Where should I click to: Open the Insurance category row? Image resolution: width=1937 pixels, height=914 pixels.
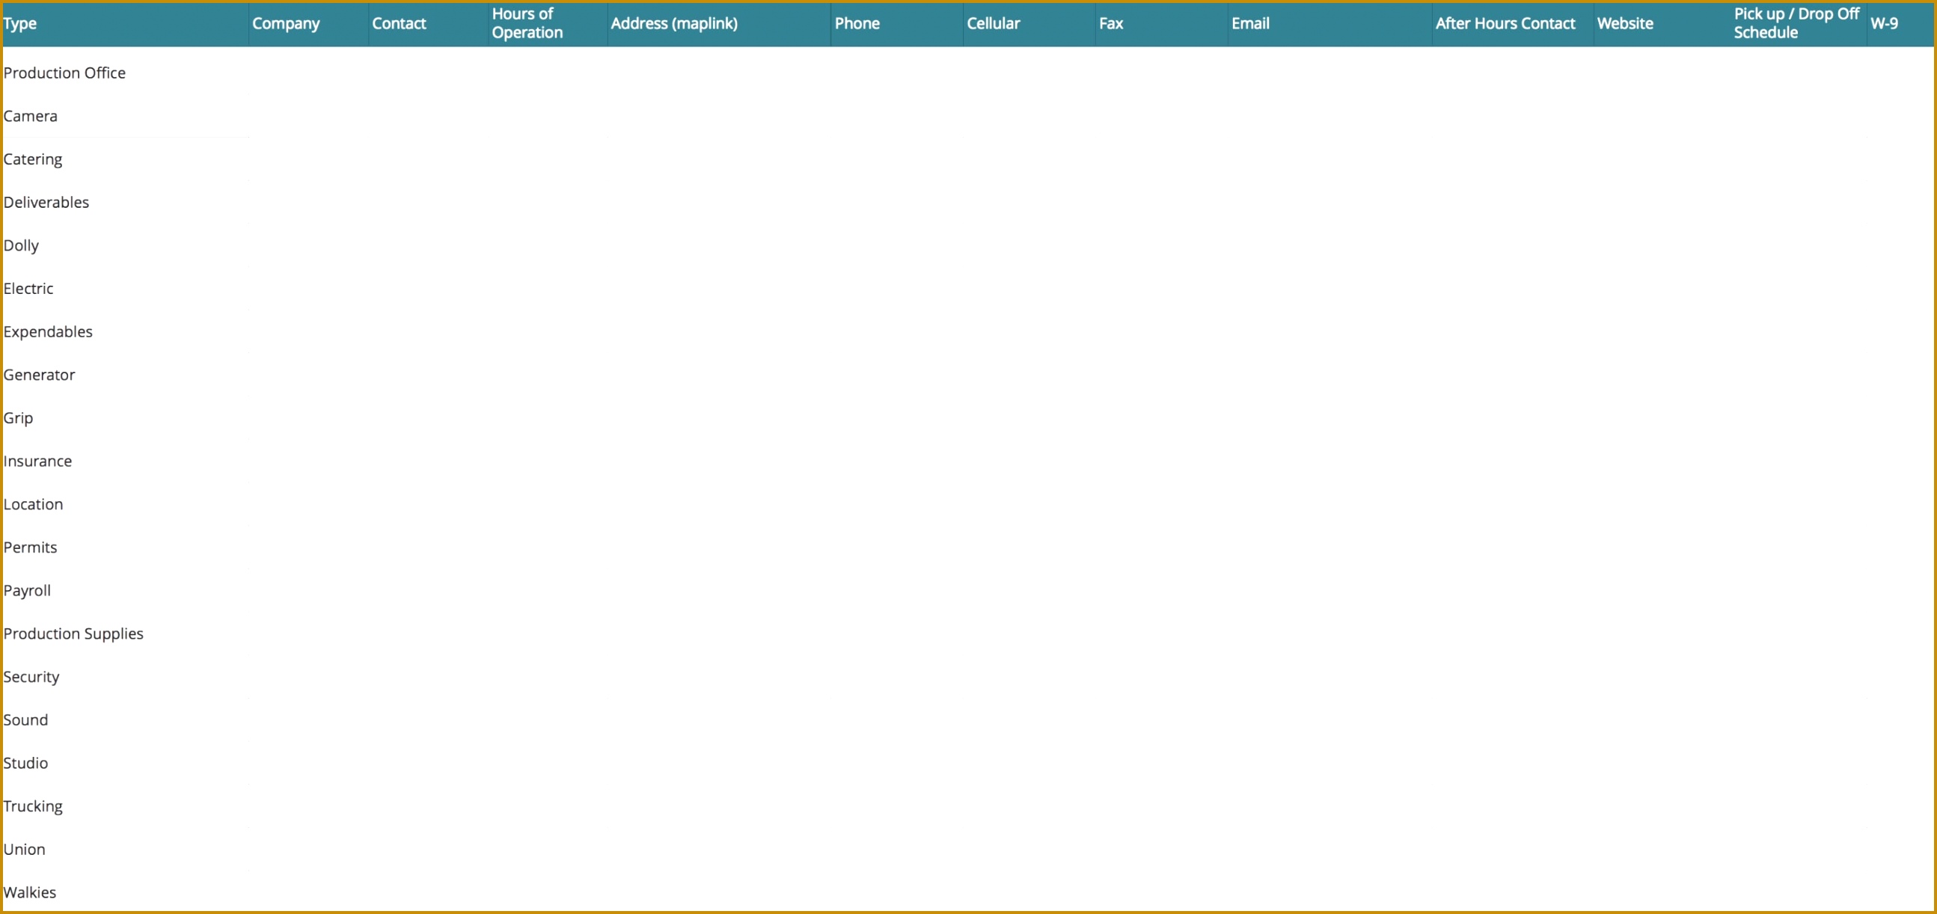point(37,461)
